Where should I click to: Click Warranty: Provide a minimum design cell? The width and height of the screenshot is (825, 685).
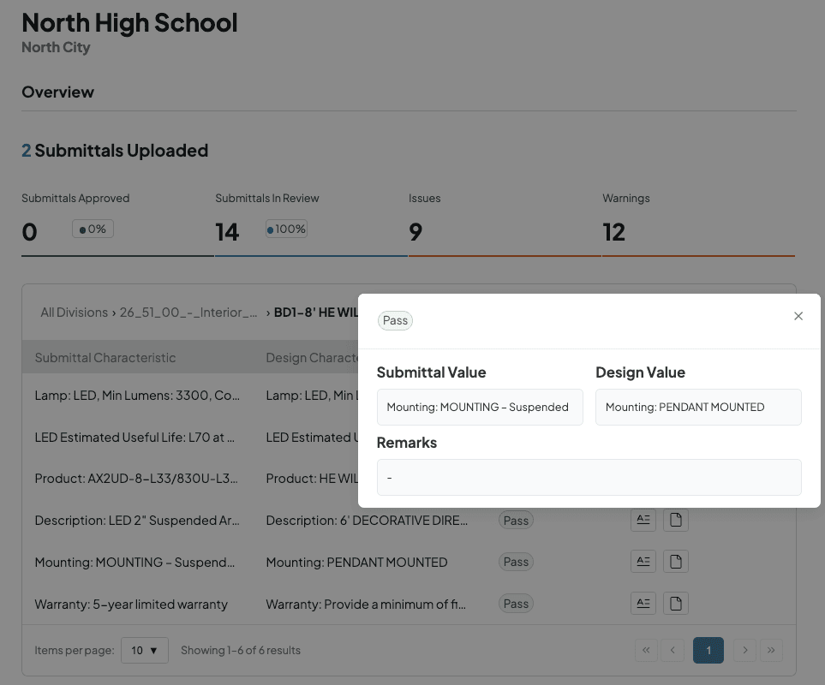coord(366,604)
